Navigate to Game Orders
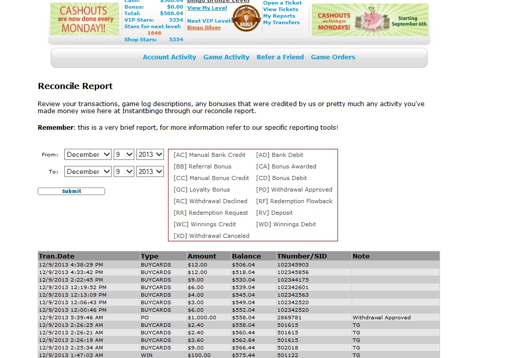The width and height of the screenshot is (509, 358). tap(333, 57)
